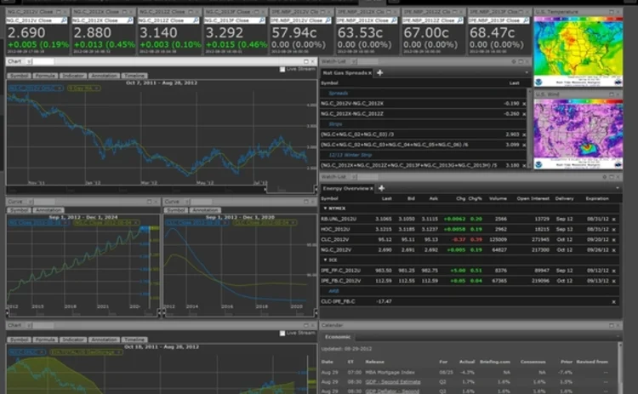The image size is (638, 394).
Task: Open the bottom Chart panel type dropdown
Action: click(29, 325)
